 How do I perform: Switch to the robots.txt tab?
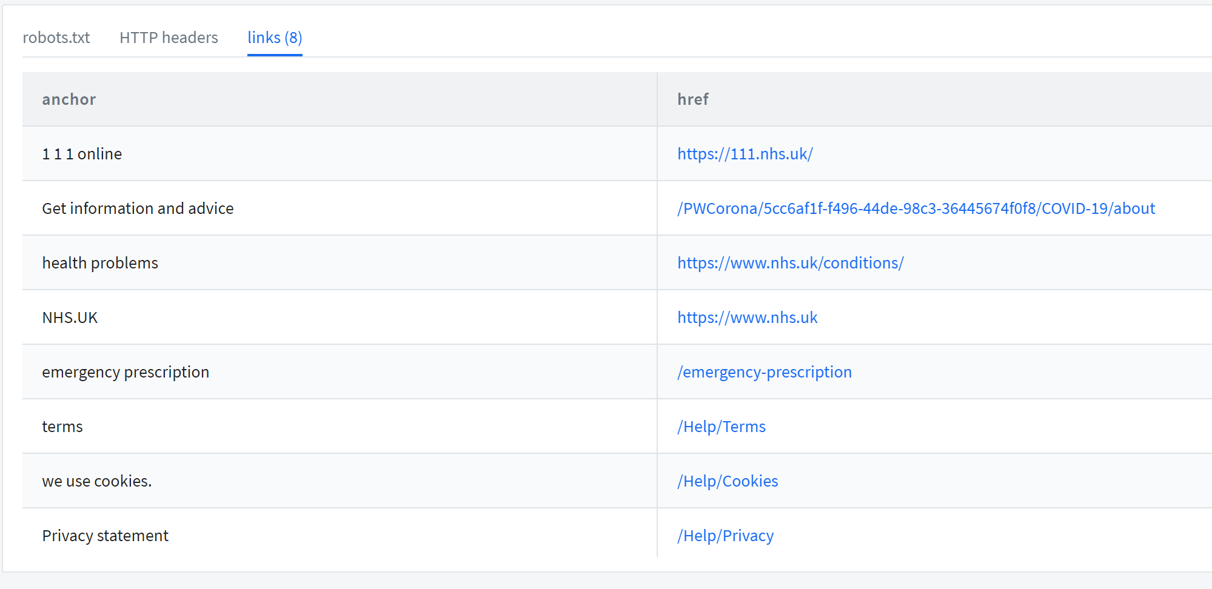(x=56, y=37)
